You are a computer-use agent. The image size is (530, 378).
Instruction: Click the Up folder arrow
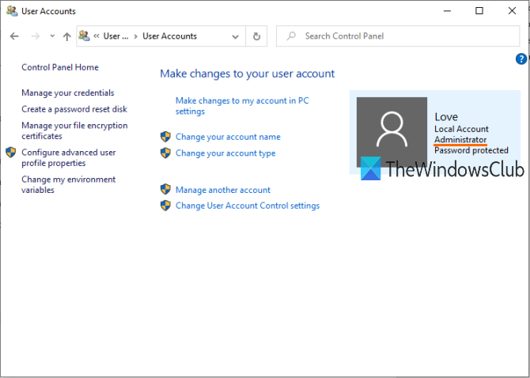(x=66, y=36)
